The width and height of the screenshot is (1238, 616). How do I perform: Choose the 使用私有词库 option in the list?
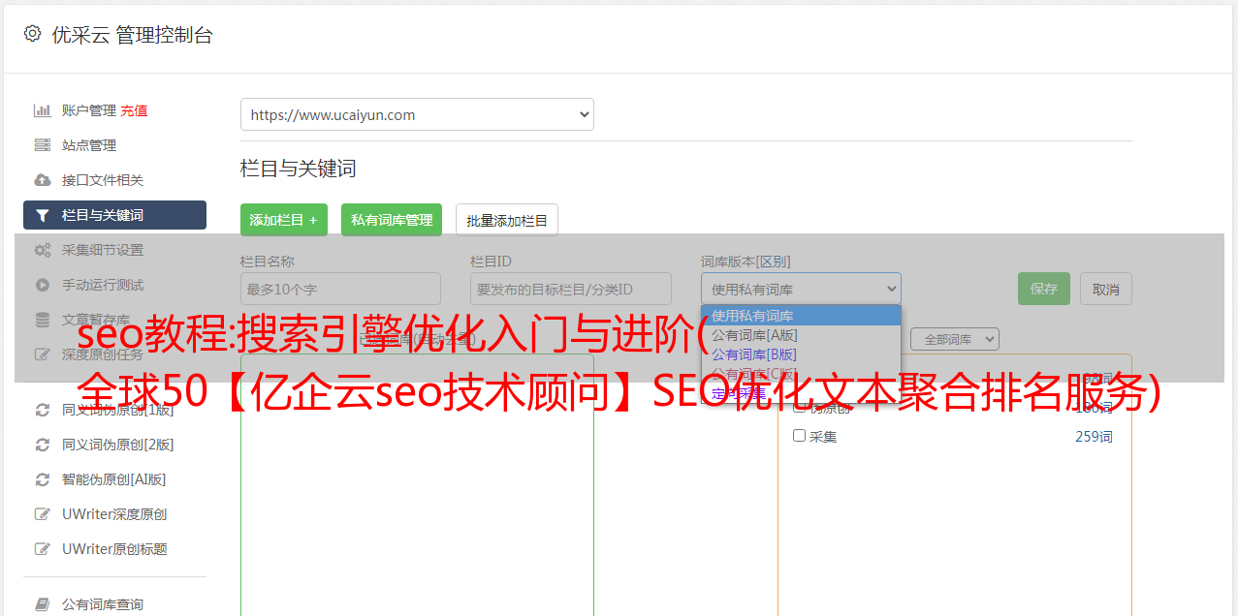pyautogui.click(x=801, y=316)
